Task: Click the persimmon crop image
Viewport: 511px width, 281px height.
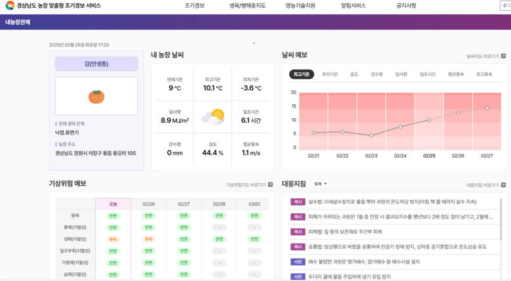Action: 97,97
